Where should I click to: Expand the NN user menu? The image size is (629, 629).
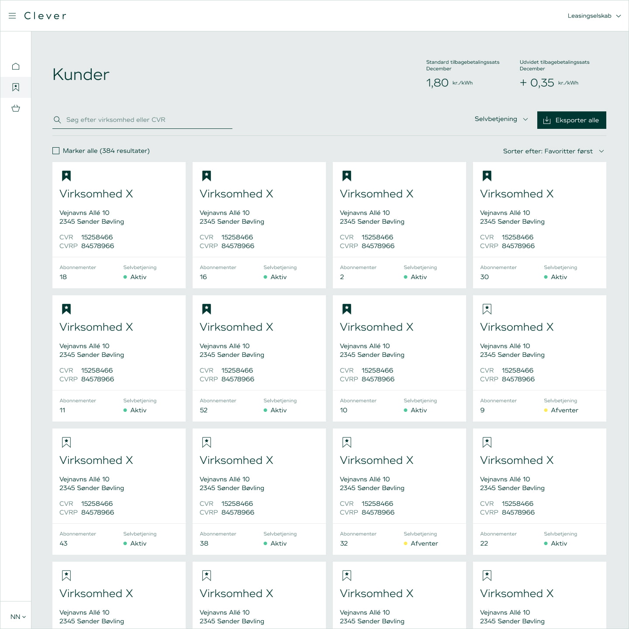[18, 617]
